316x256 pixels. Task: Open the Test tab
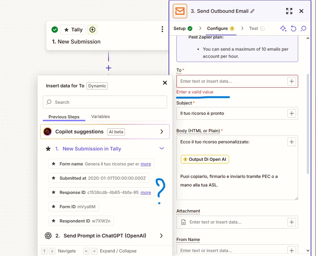click(x=257, y=29)
